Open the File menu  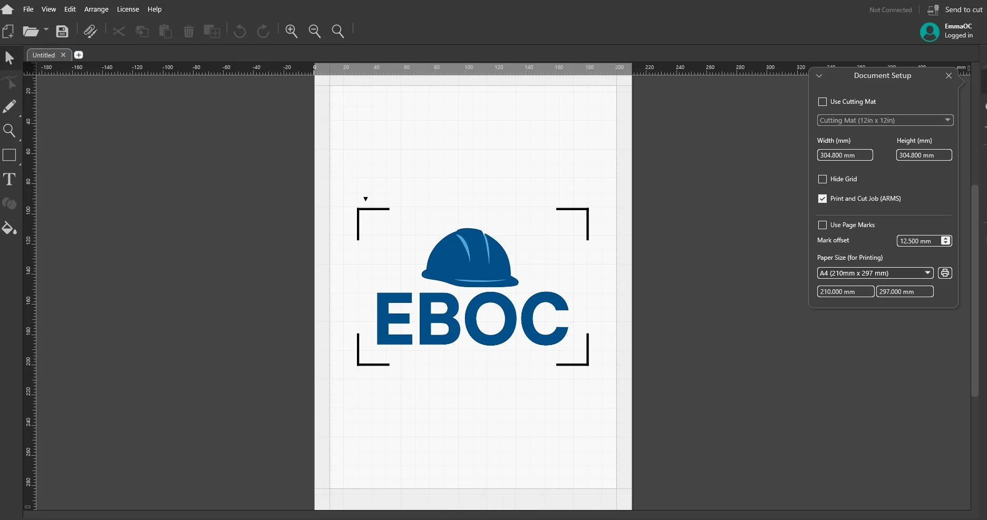click(28, 9)
